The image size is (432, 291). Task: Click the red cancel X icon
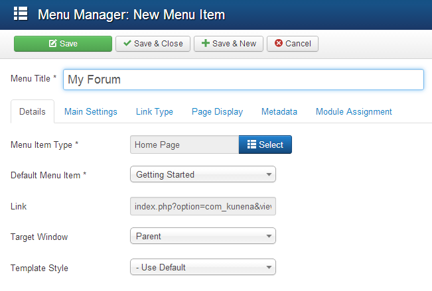pos(279,44)
